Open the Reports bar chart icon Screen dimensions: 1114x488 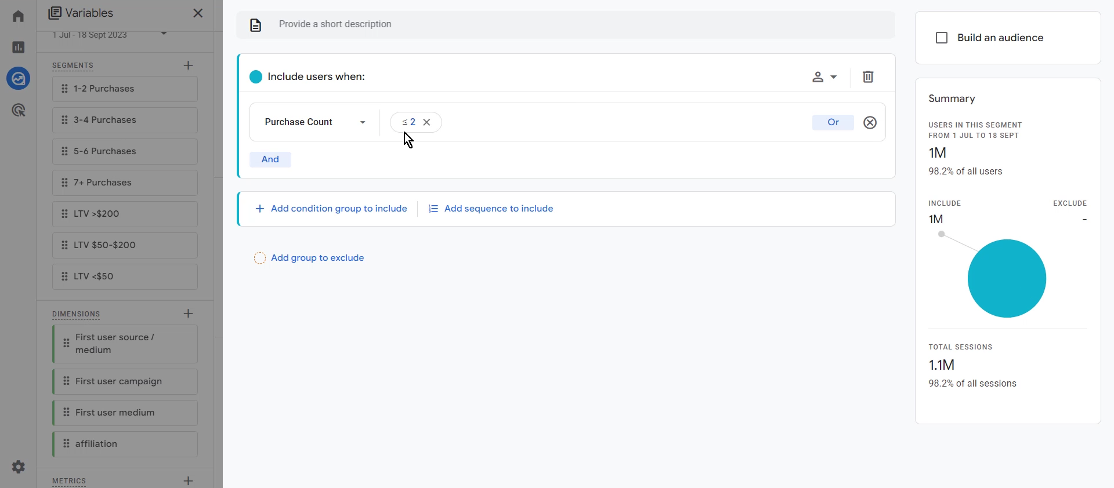[19, 47]
